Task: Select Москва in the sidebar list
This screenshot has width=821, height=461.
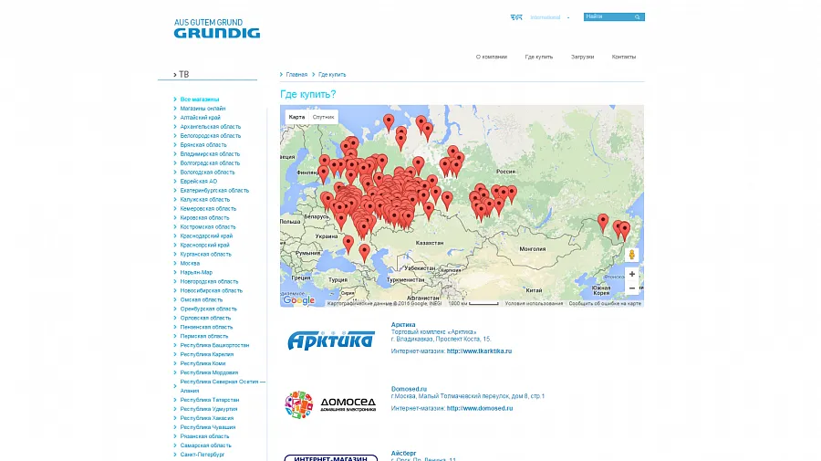Action: tap(190, 263)
